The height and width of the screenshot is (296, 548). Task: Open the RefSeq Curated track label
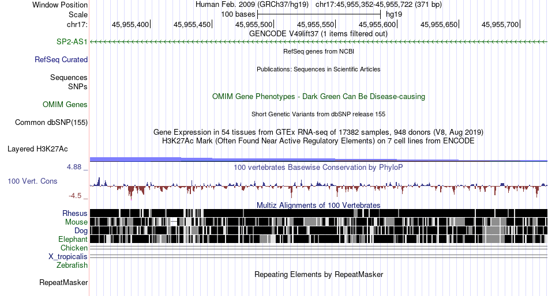coord(61,60)
